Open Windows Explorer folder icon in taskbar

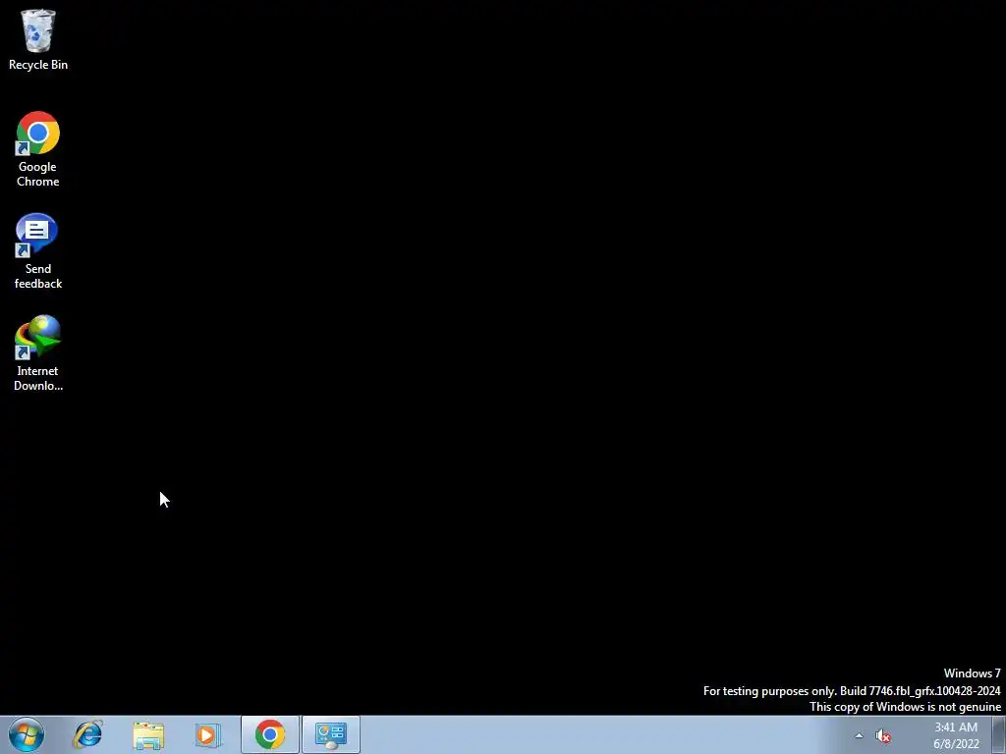148,734
